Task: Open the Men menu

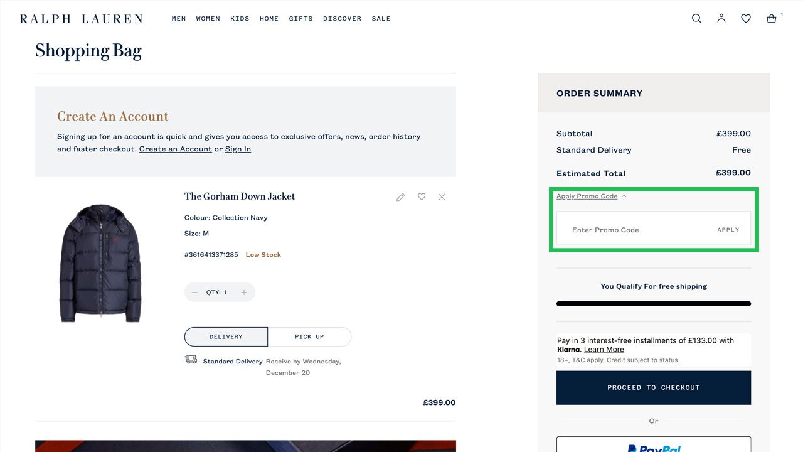Action: tap(179, 19)
